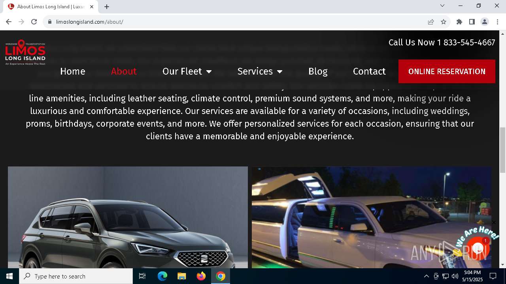Go back using browser back arrow

[x=9, y=22]
